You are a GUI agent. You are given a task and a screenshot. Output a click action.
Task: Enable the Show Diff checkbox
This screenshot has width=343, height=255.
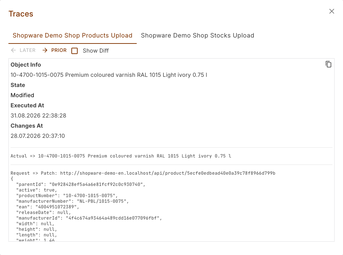pyautogui.click(x=75, y=51)
